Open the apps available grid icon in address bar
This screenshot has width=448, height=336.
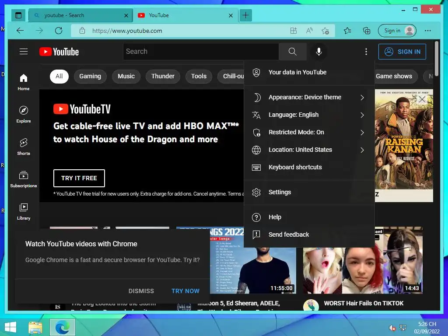pyautogui.click(x=294, y=31)
